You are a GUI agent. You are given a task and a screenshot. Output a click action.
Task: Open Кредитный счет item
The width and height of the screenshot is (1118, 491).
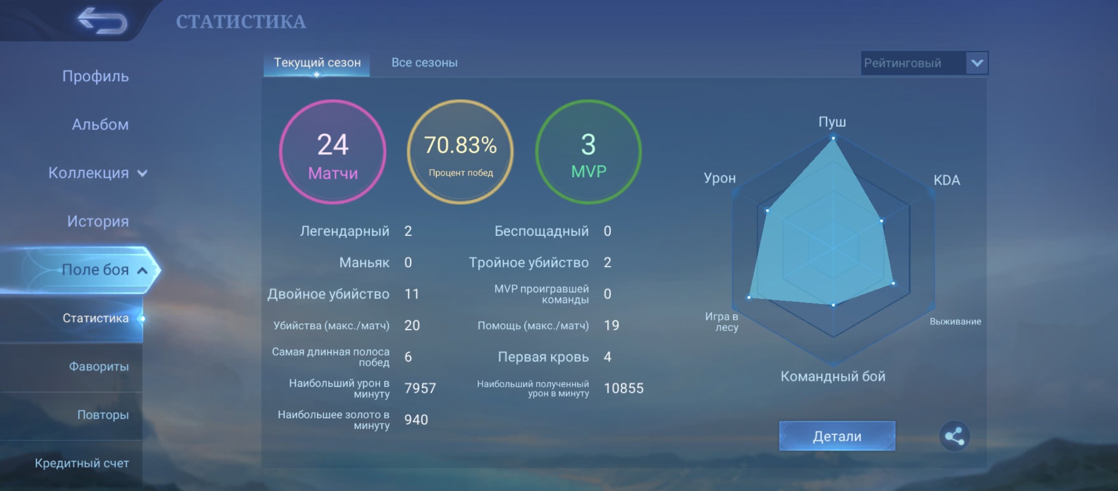point(82,463)
